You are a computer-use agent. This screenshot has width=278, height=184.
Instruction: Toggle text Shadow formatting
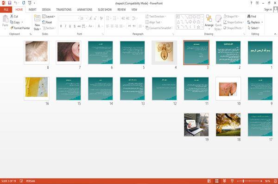75,26
